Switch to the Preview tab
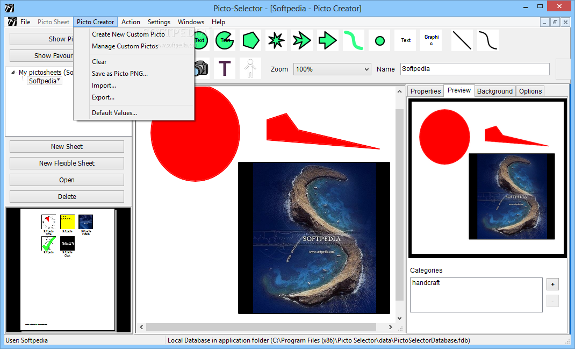The image size is (575, 349). tap(459, 90)
